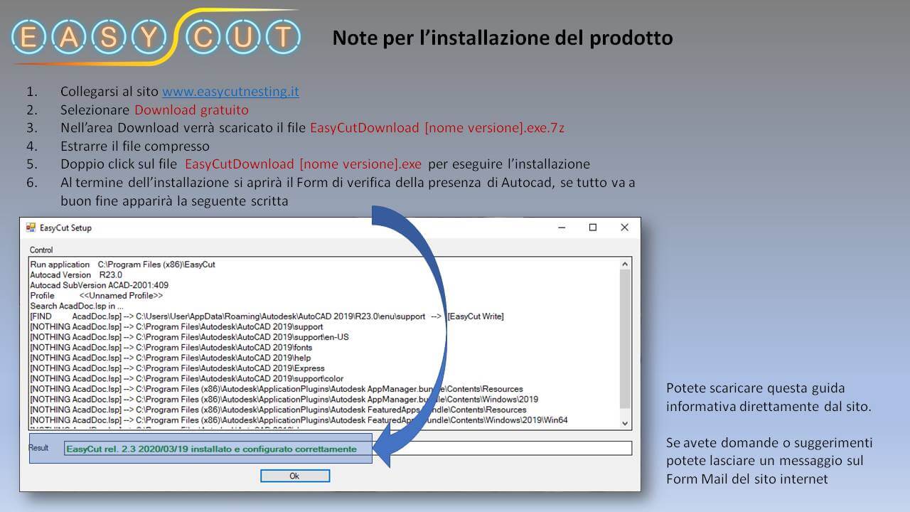Viewport: 910px width, 512px height.
Task: Click the EasyCut Setup window icon
Action: tap(31, 228)
